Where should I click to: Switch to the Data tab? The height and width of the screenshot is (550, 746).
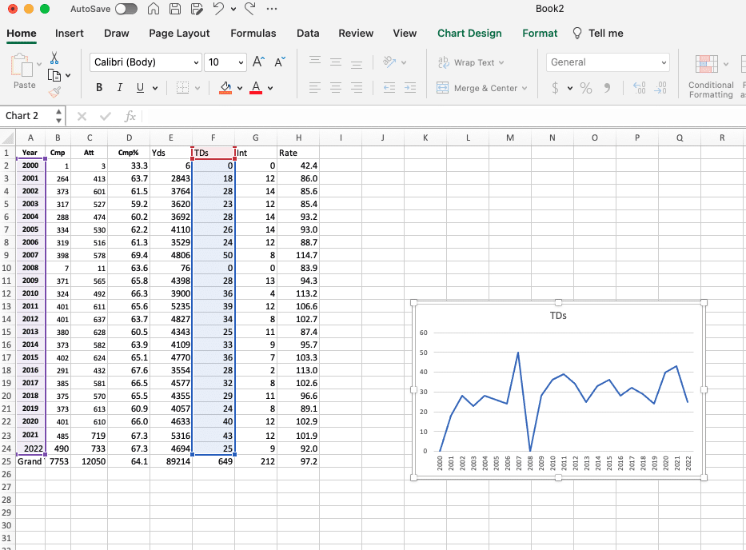coord(308,34)
